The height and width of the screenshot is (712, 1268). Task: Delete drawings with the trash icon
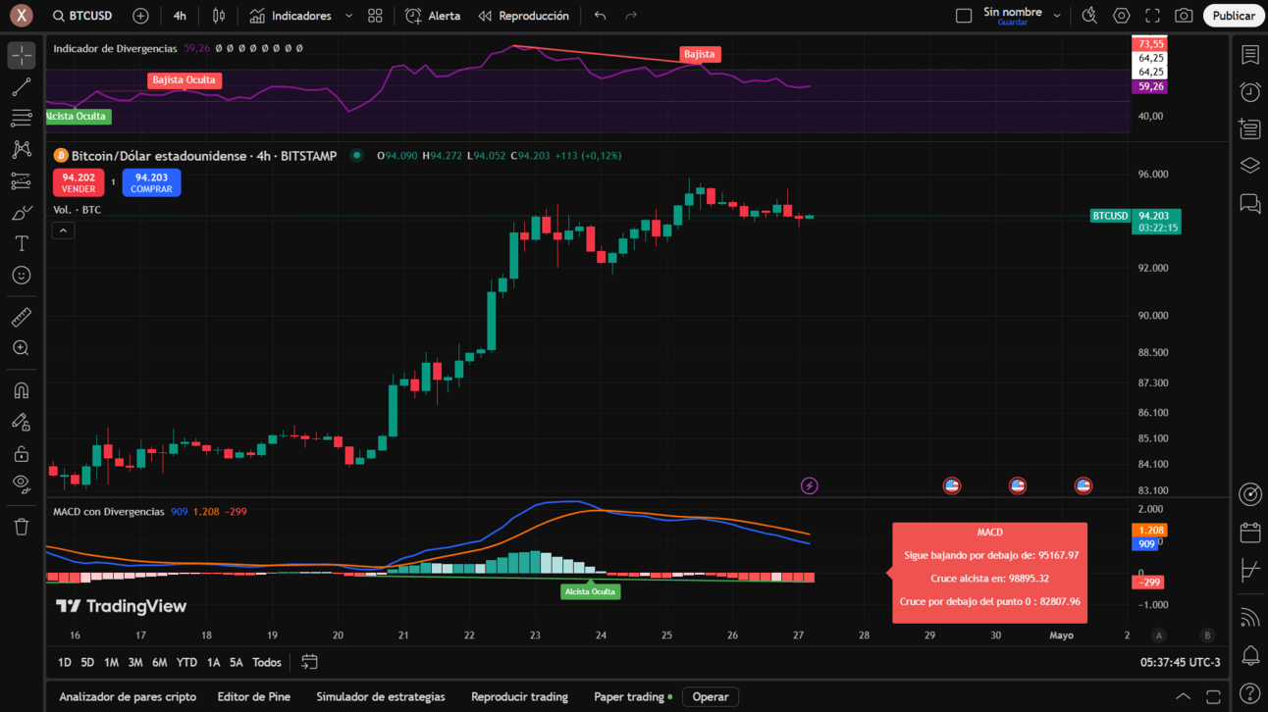pyautogui.click(x=22, y=527)
